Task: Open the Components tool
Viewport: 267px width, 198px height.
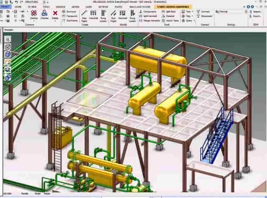Action: (x=148, y=12)
